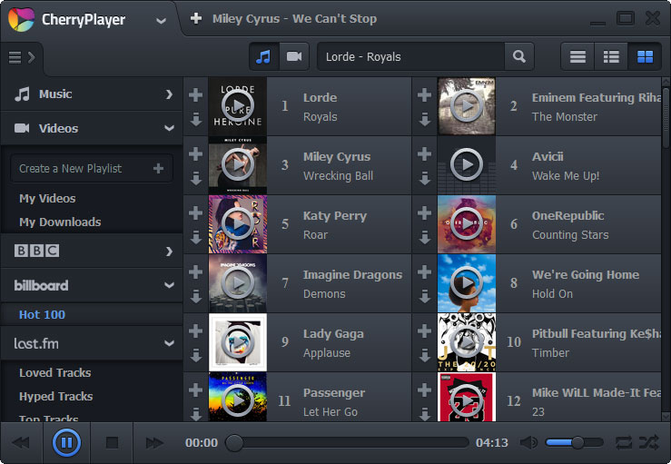Image resolution: width=671 pixels, height=464 pixels.
Task: Click the Lorde - Royals search field
Action: (x=410, y=56)
